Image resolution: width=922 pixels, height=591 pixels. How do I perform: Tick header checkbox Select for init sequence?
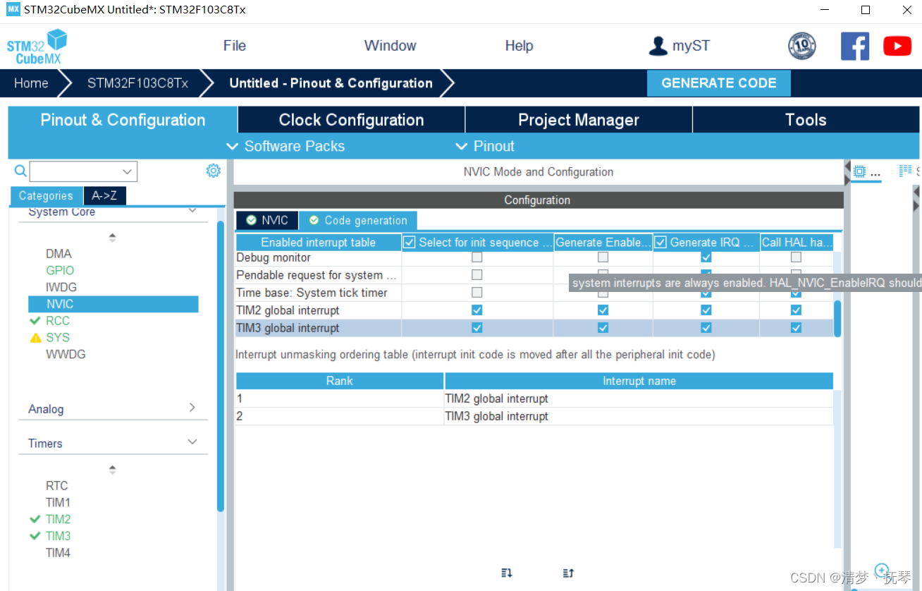[x=410, y=243]
